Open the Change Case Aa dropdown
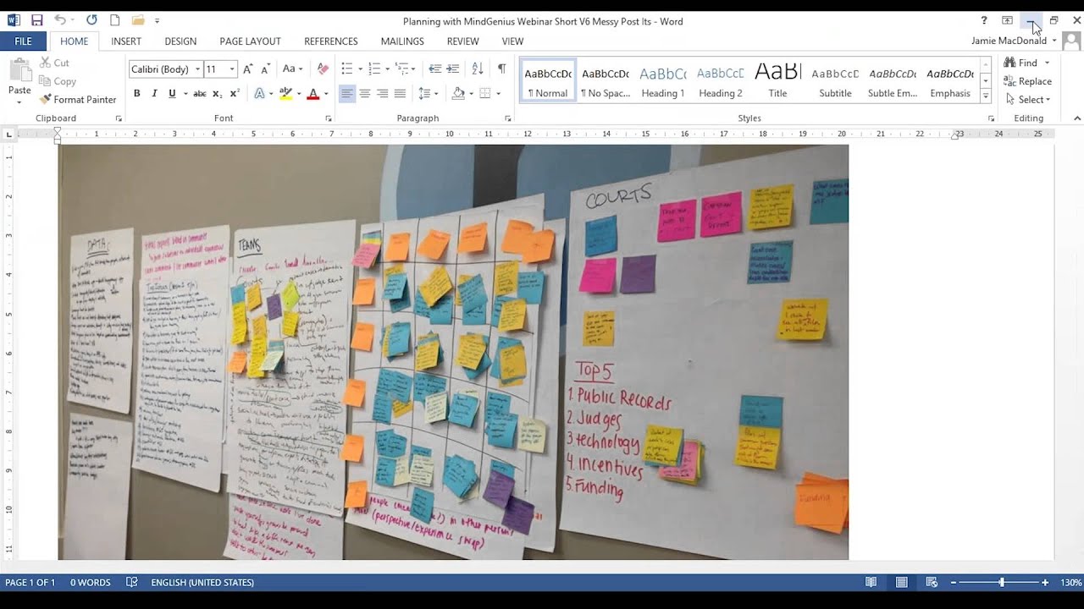This screenshot has width=1084, height=609. click(292, 69)
